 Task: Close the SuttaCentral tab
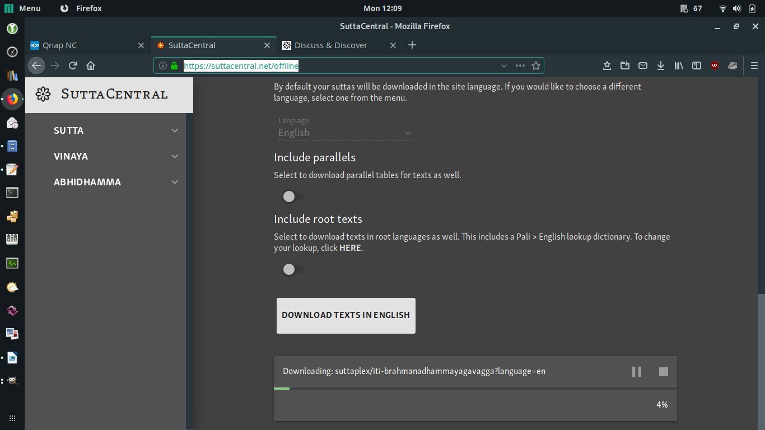[268, 45]
